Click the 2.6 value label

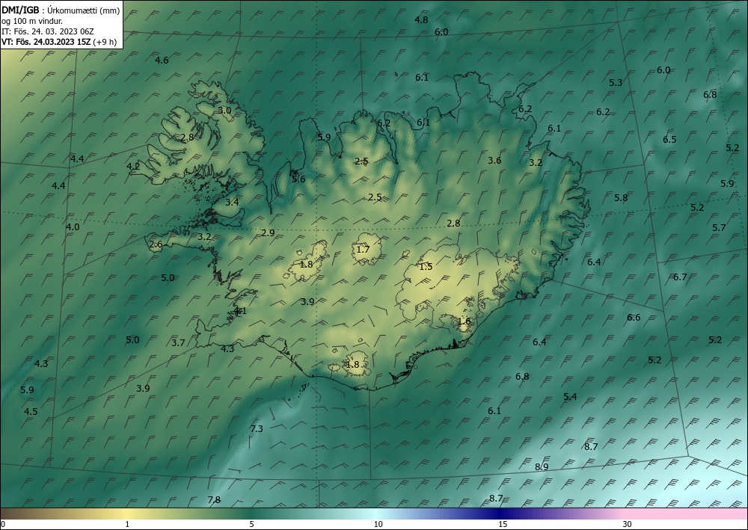pyautogui.click(x=156, y=244)
